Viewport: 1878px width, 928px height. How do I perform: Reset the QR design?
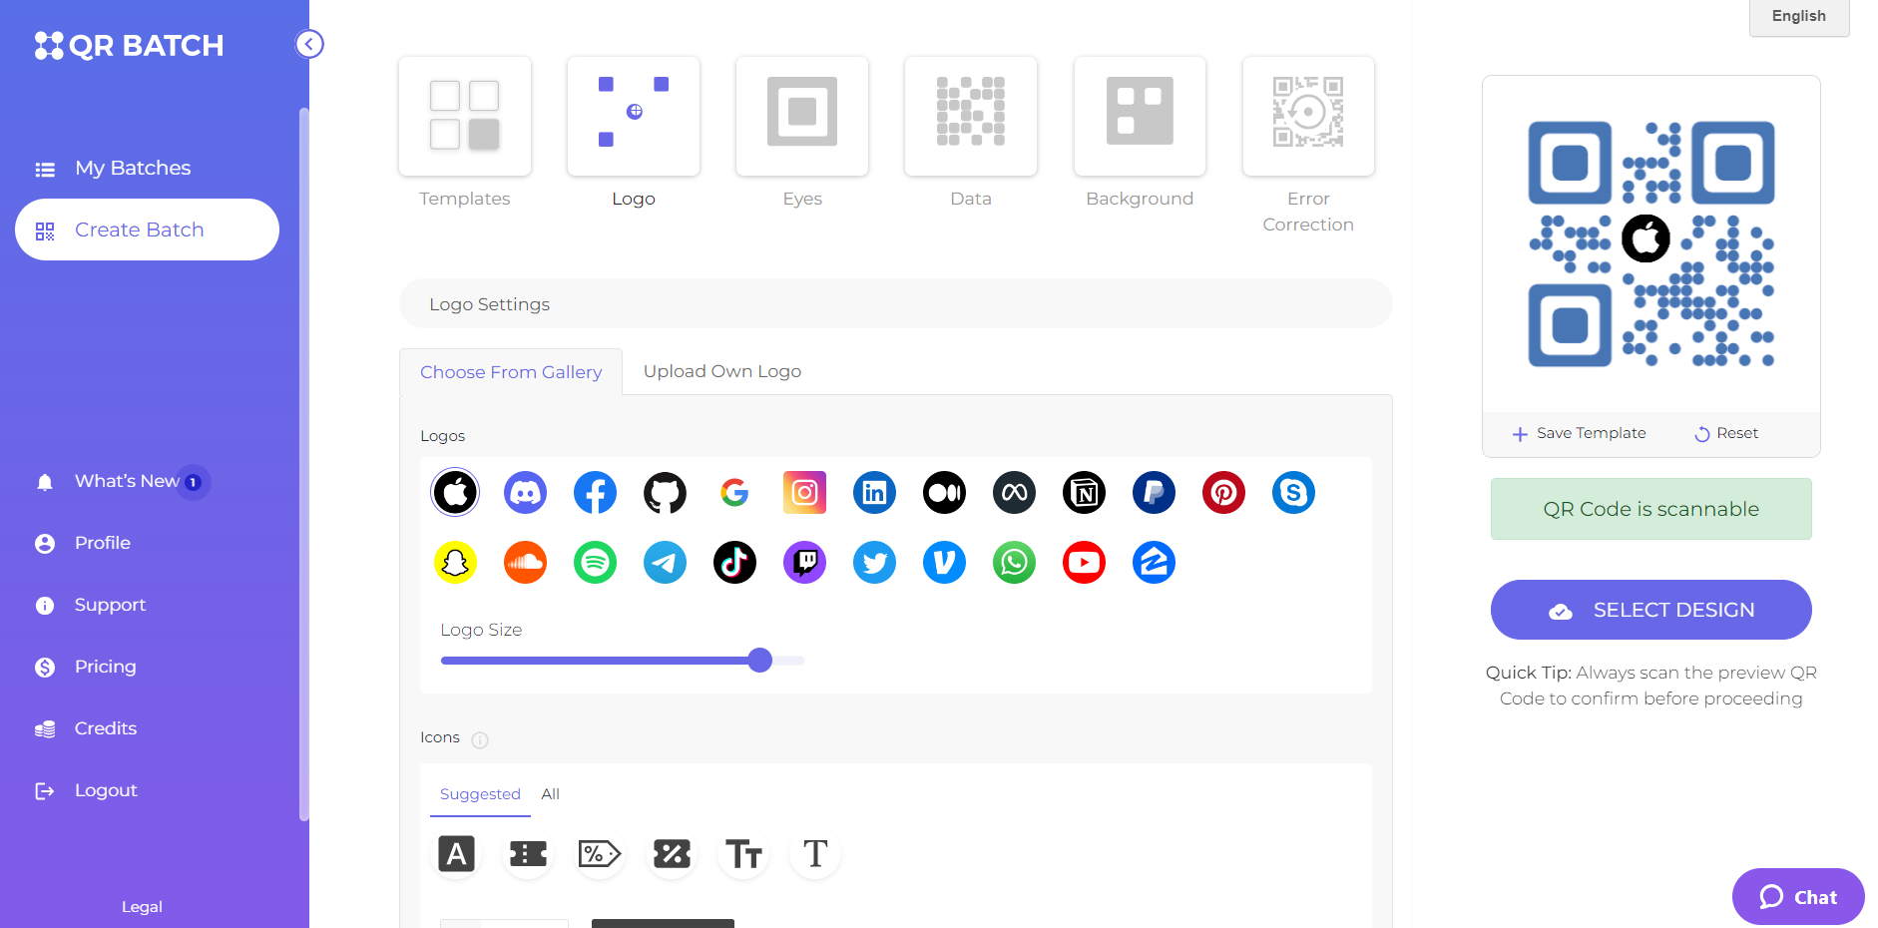click(1726, 433)
